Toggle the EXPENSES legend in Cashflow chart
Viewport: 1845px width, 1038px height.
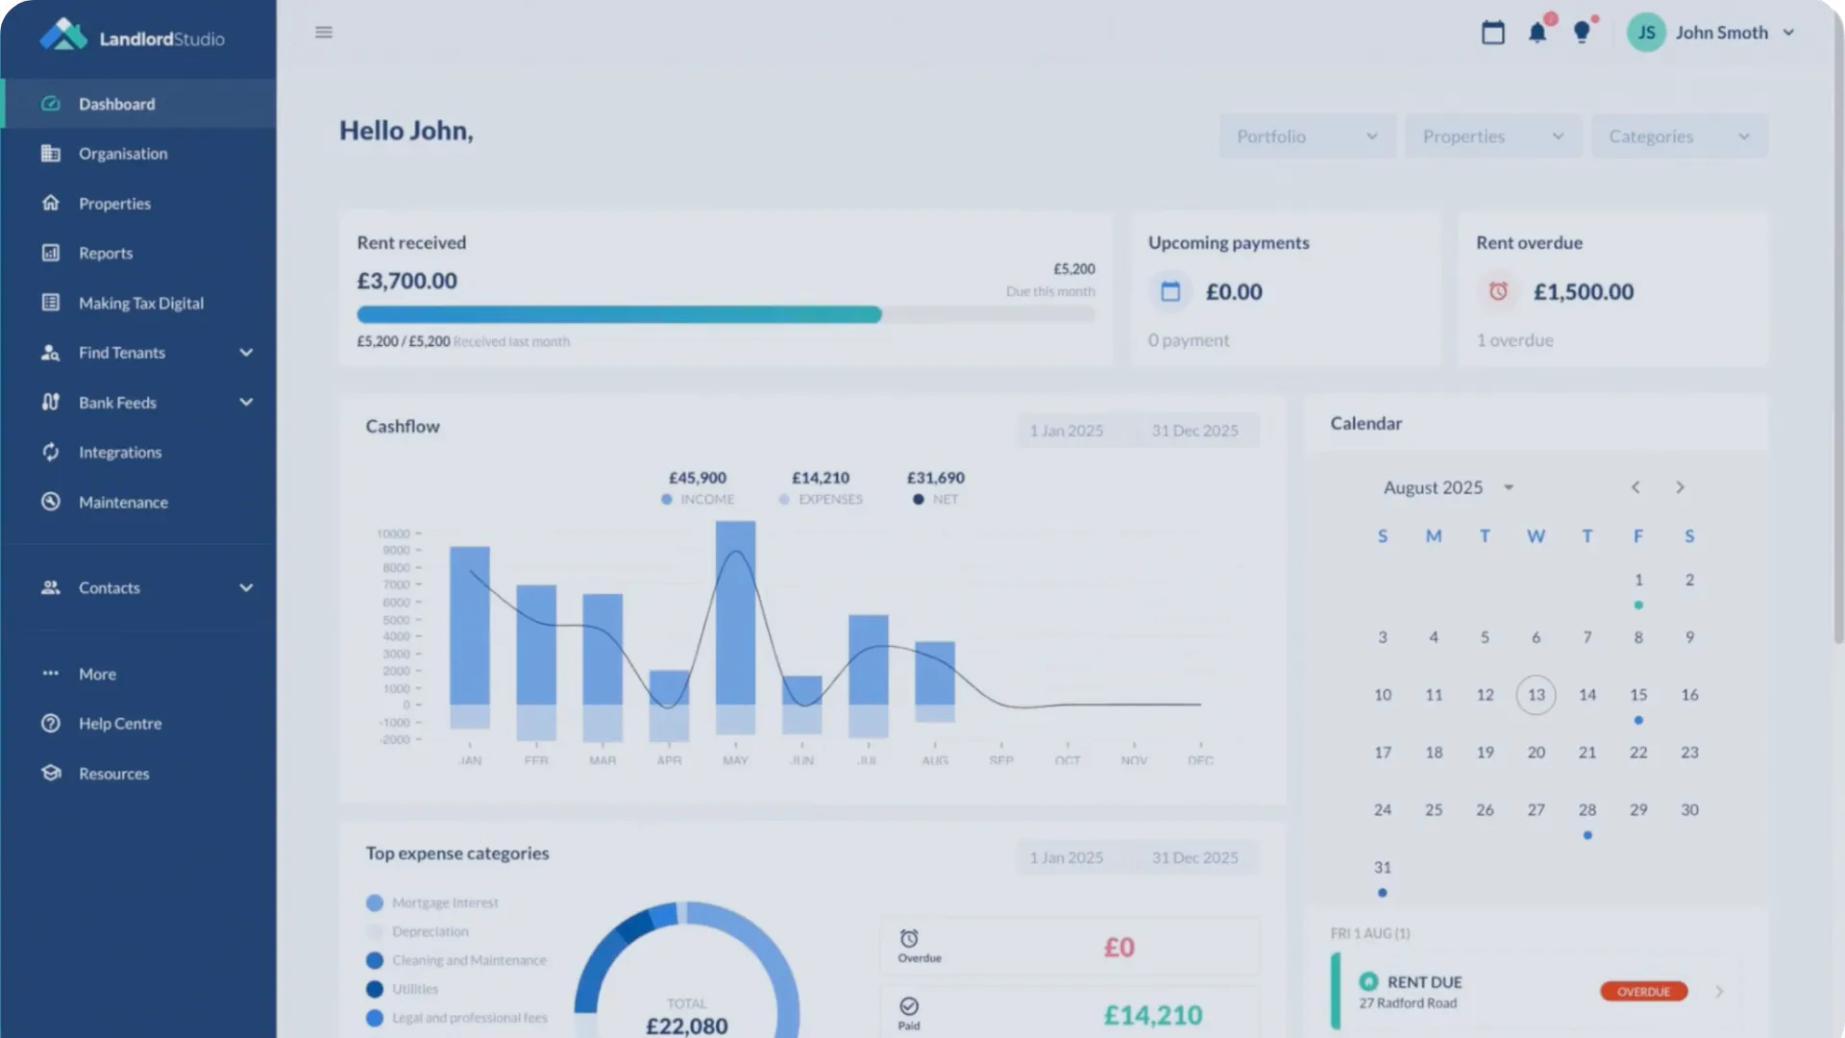821,499
